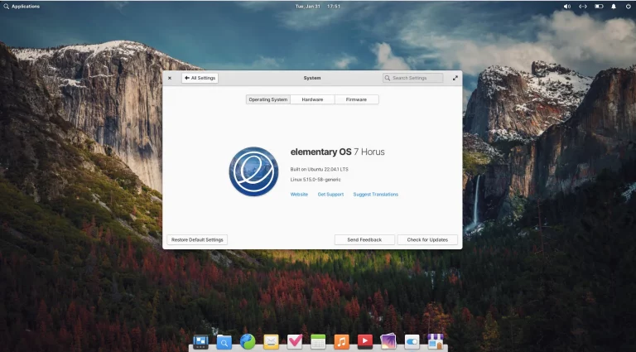
Task: Launch Files from the dock
Action: coord(224,341)
